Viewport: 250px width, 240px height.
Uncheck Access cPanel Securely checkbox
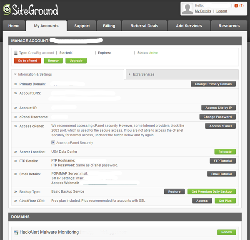pos(53,142)
